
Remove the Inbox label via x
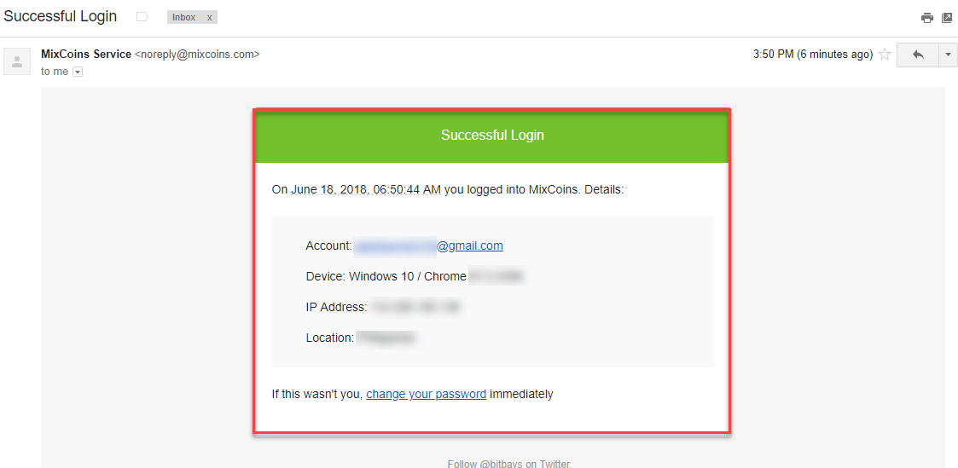pyautogui.click(x=210, y=18)
